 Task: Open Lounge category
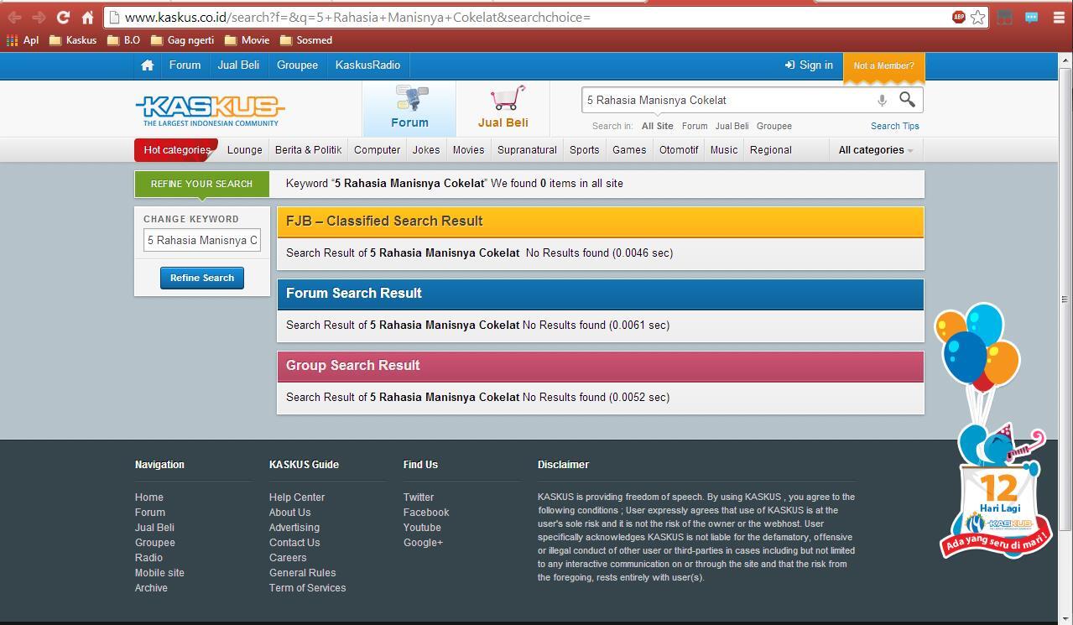coord(245,150)
